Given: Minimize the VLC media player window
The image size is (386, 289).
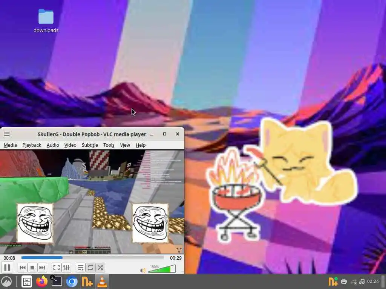Looking at the screenshot, I should tap(152, 134).
